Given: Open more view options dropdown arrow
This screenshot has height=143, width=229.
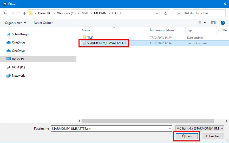Looking at the screenshot, I should 205,23.
